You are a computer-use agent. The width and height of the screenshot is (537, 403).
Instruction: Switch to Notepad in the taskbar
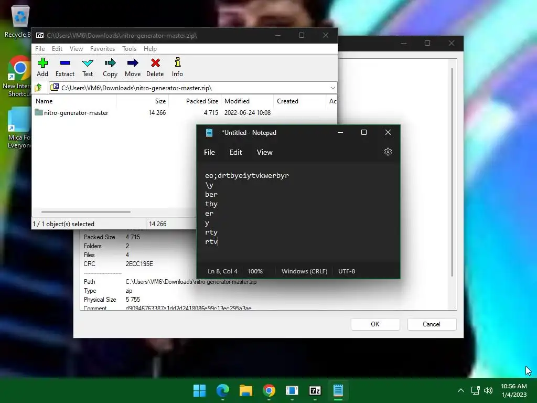[x=338, y=390]
